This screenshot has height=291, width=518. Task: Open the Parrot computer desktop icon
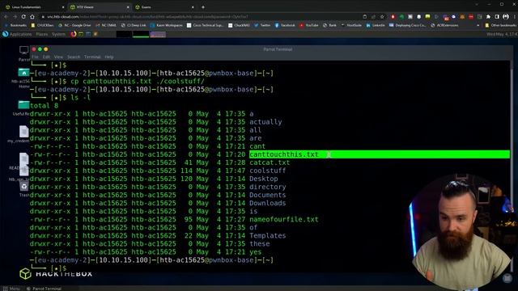click(x=23, y=53)
